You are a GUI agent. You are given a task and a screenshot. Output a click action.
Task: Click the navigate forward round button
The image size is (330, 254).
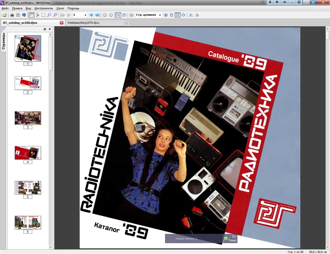pos(111,15)
